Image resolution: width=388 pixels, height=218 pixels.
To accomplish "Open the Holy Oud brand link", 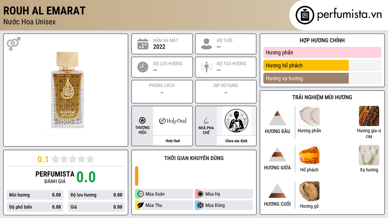I will tap(172, 141).
